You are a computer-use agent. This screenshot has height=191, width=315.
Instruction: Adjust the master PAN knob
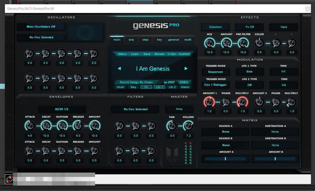172,126
